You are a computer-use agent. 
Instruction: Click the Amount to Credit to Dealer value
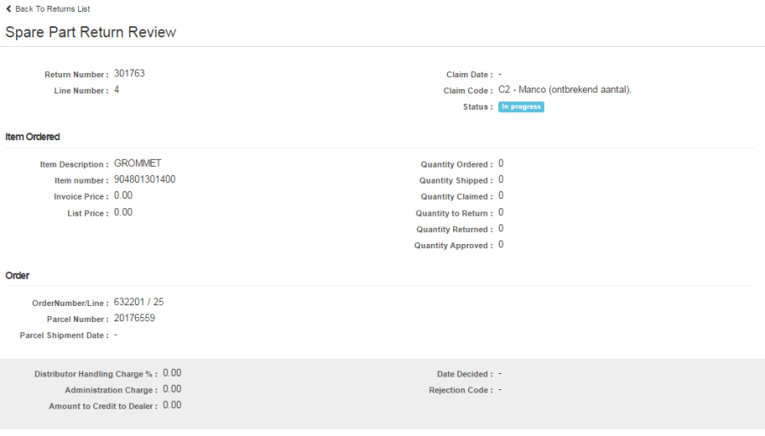tap(173, 405)
